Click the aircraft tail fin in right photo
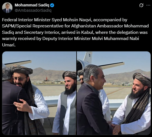152x137 pixels. (88, 57)
